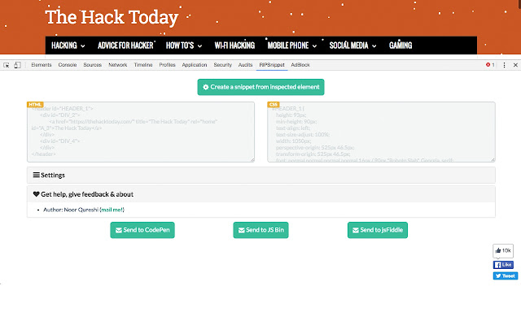Open ADVICE FOR HACKER menu item

(x=125, y=45)
